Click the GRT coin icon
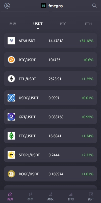This screenshot has width=101, height=203. pos(11,117)
